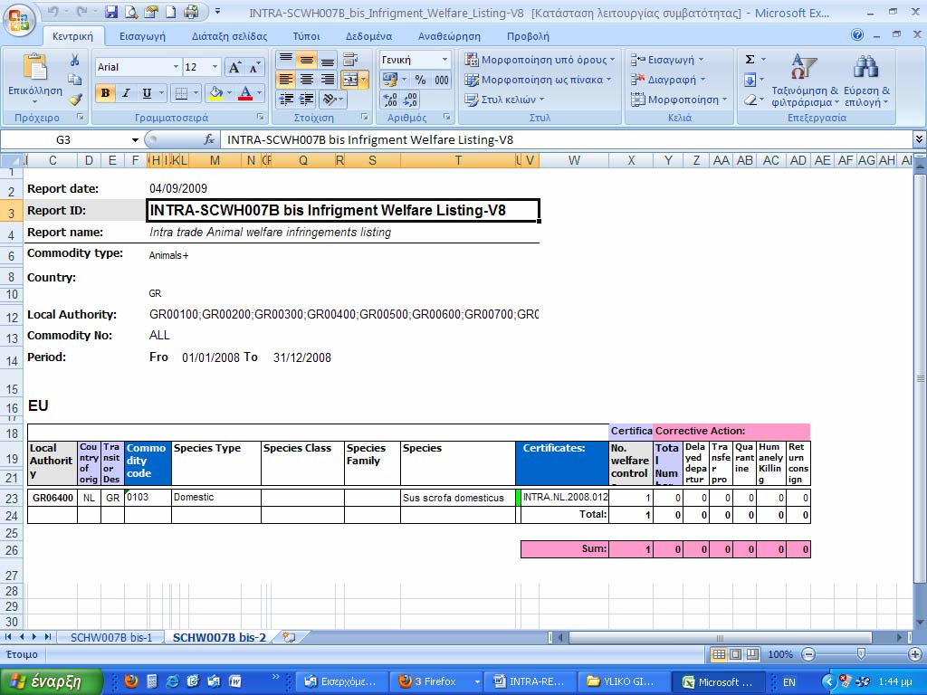927x695 pixels.
Task: Open the Εισαγωγή ribbon tab
Action: pyautogui.click(x=142, y=36)
